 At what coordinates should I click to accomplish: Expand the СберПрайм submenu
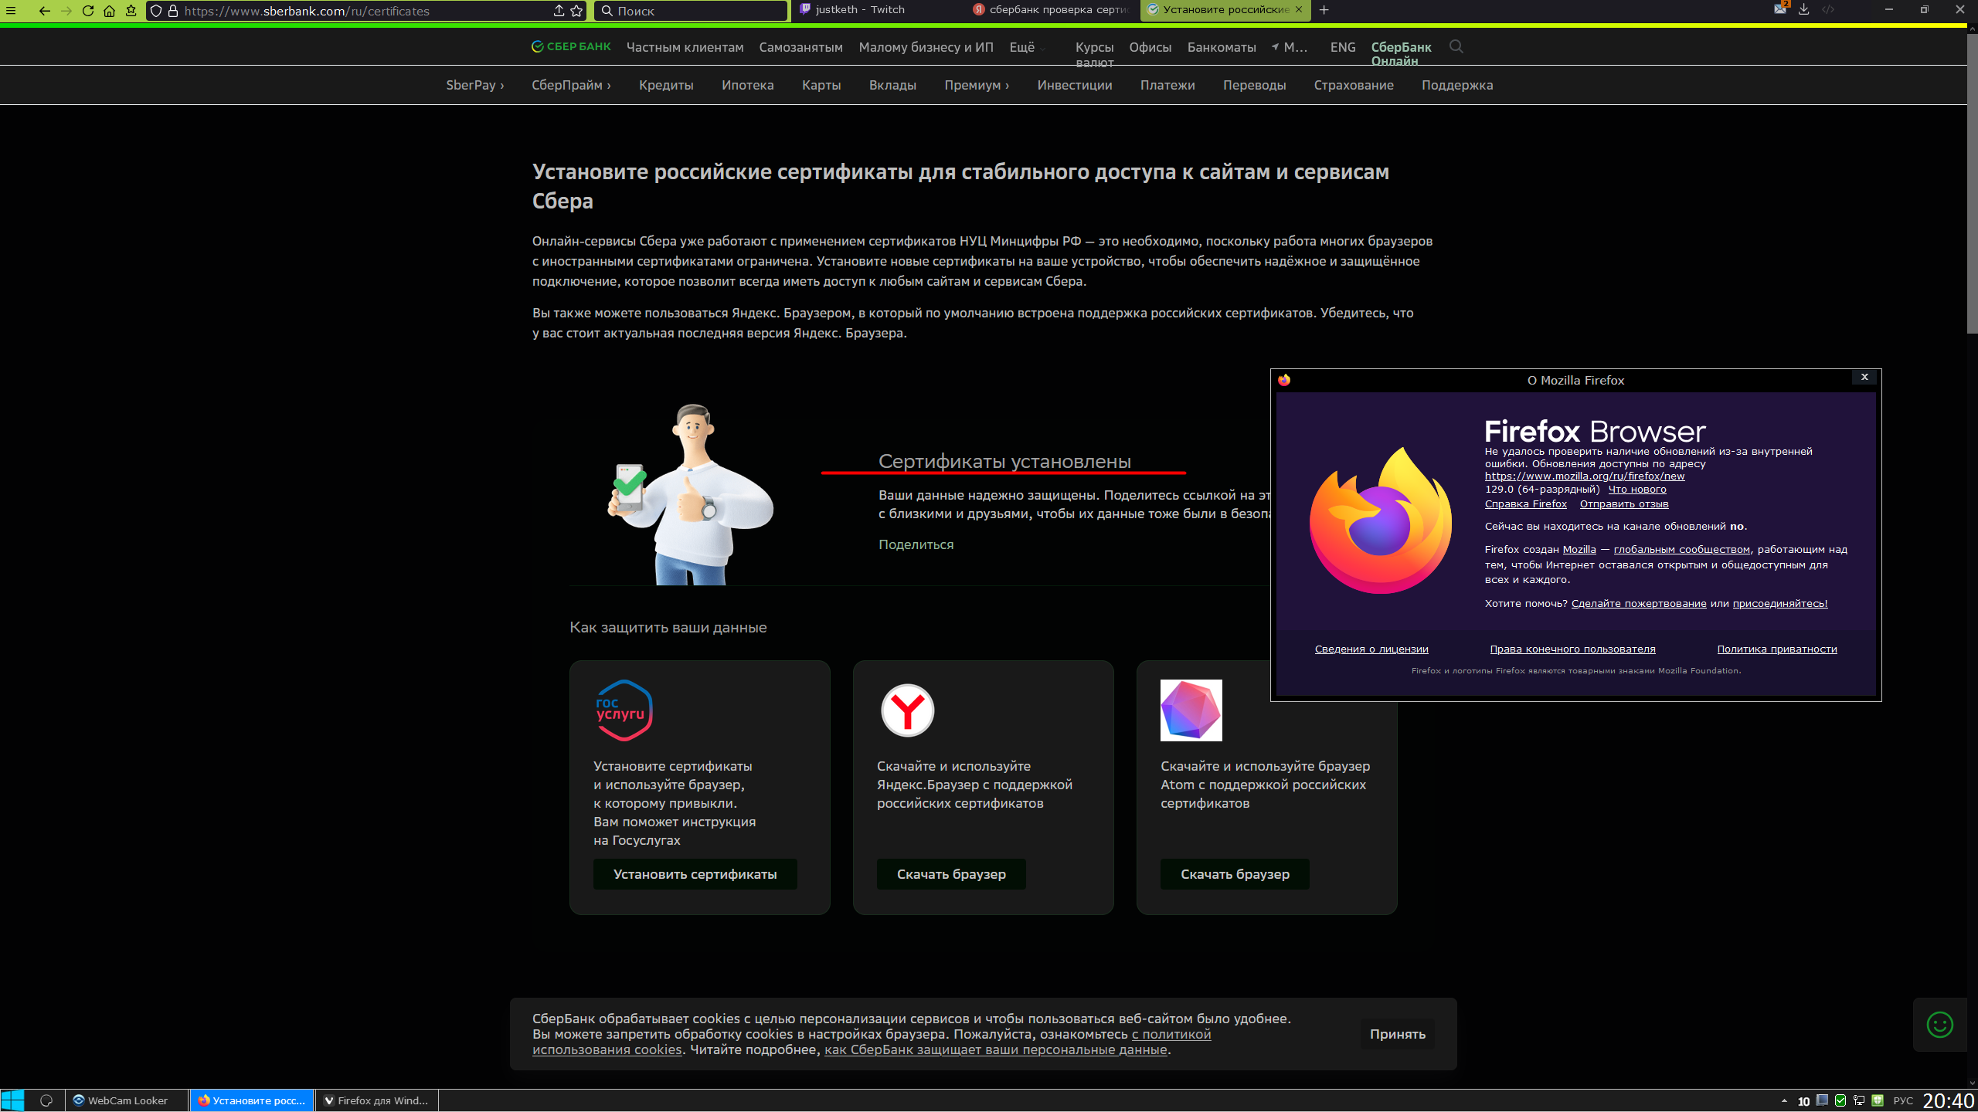(571, 85)
